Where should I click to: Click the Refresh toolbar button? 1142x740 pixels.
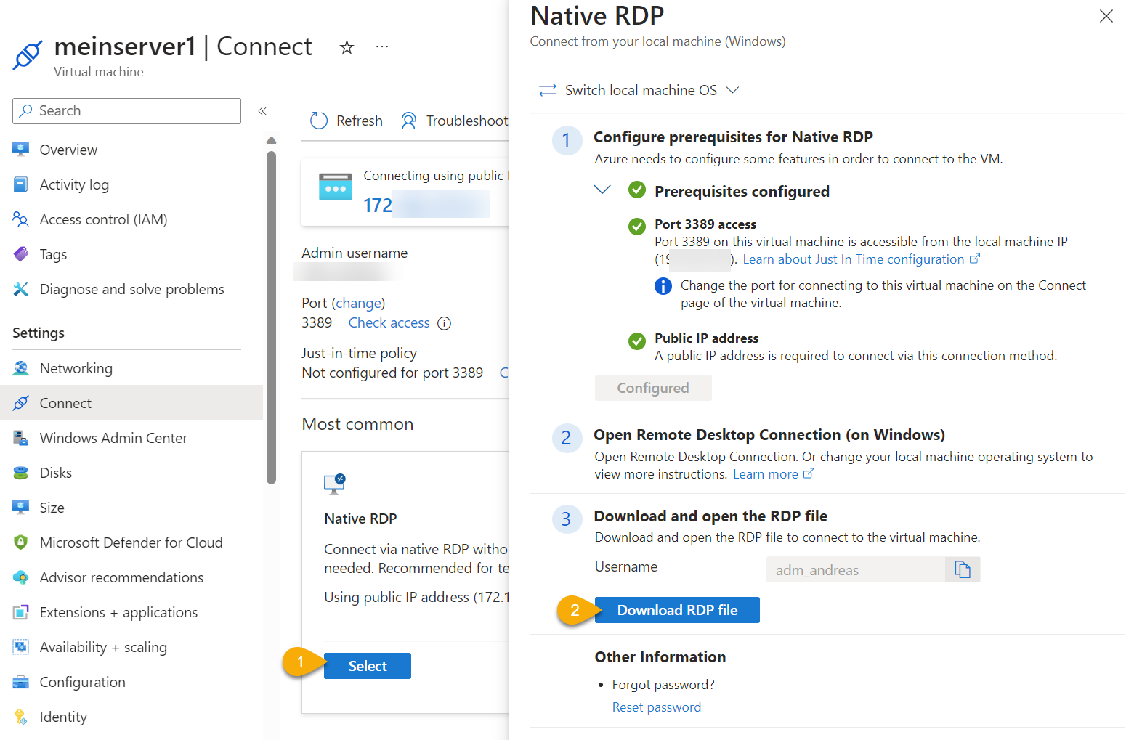click(x=347, y=121)
